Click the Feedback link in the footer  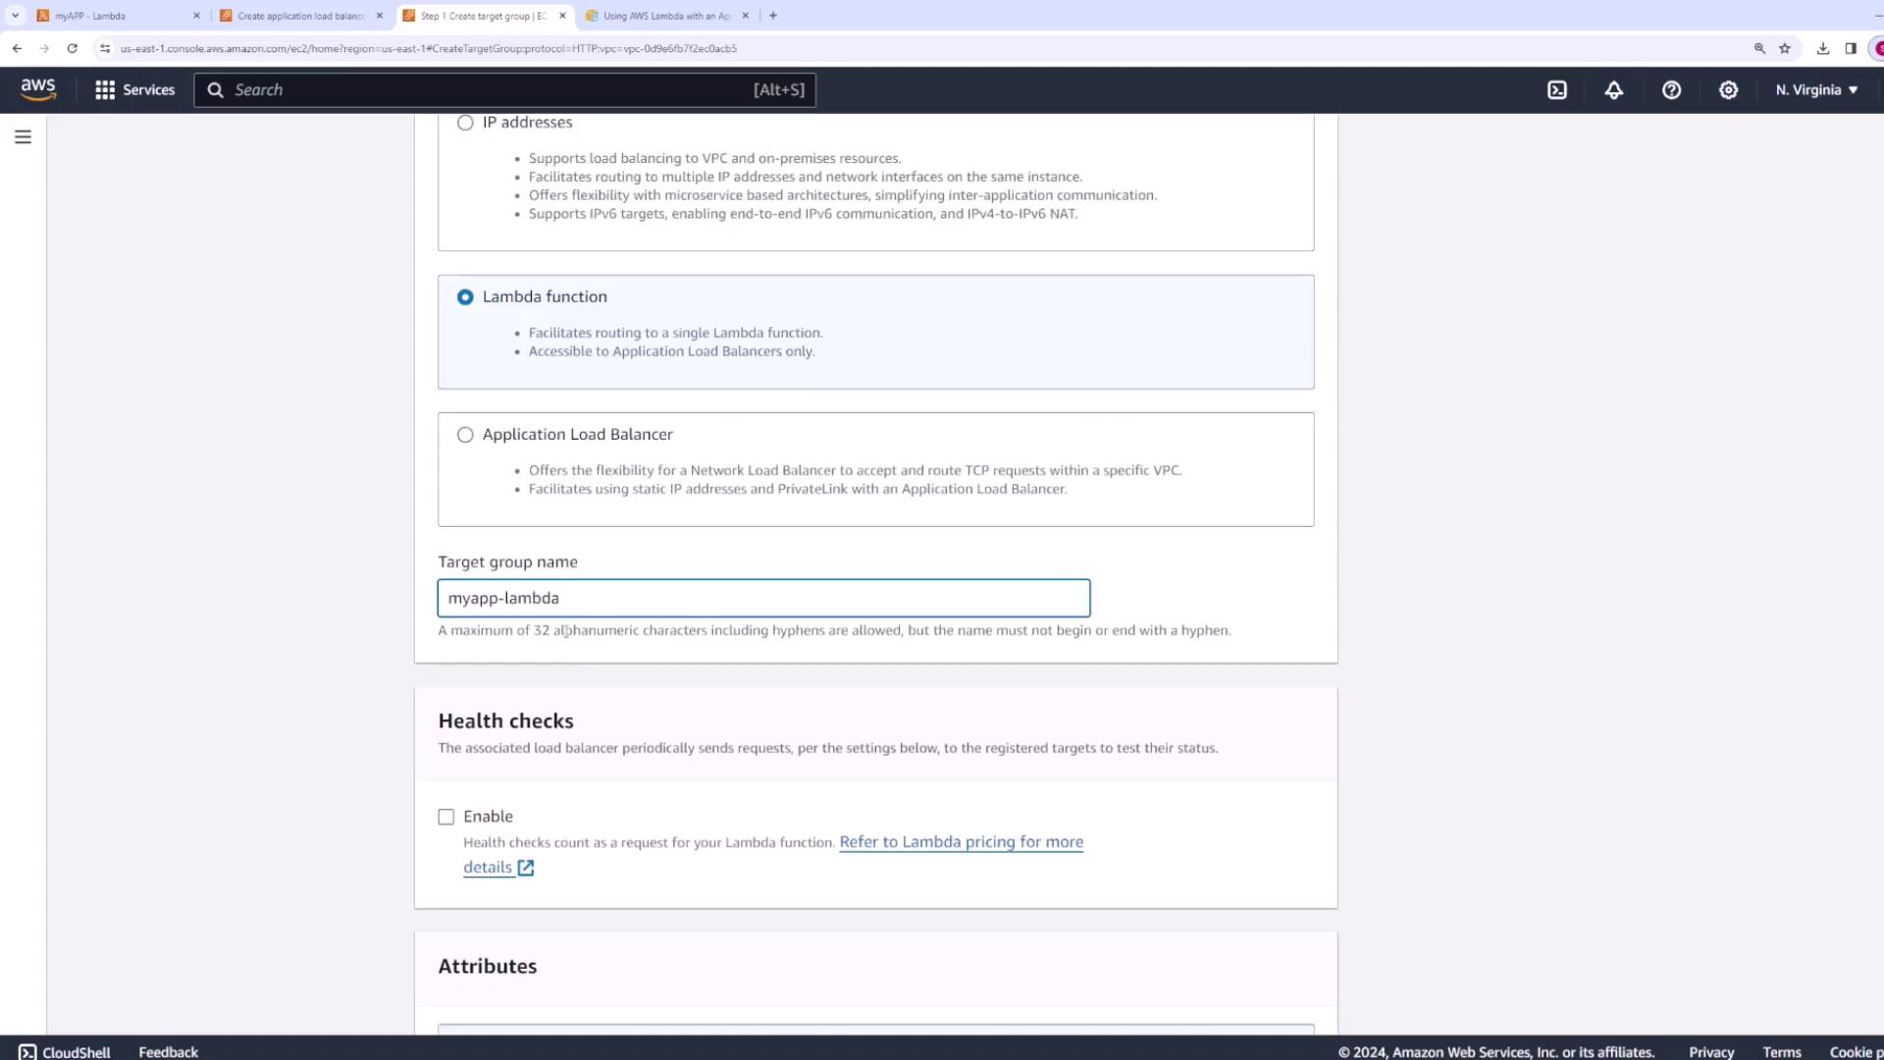click(168, 1051)
